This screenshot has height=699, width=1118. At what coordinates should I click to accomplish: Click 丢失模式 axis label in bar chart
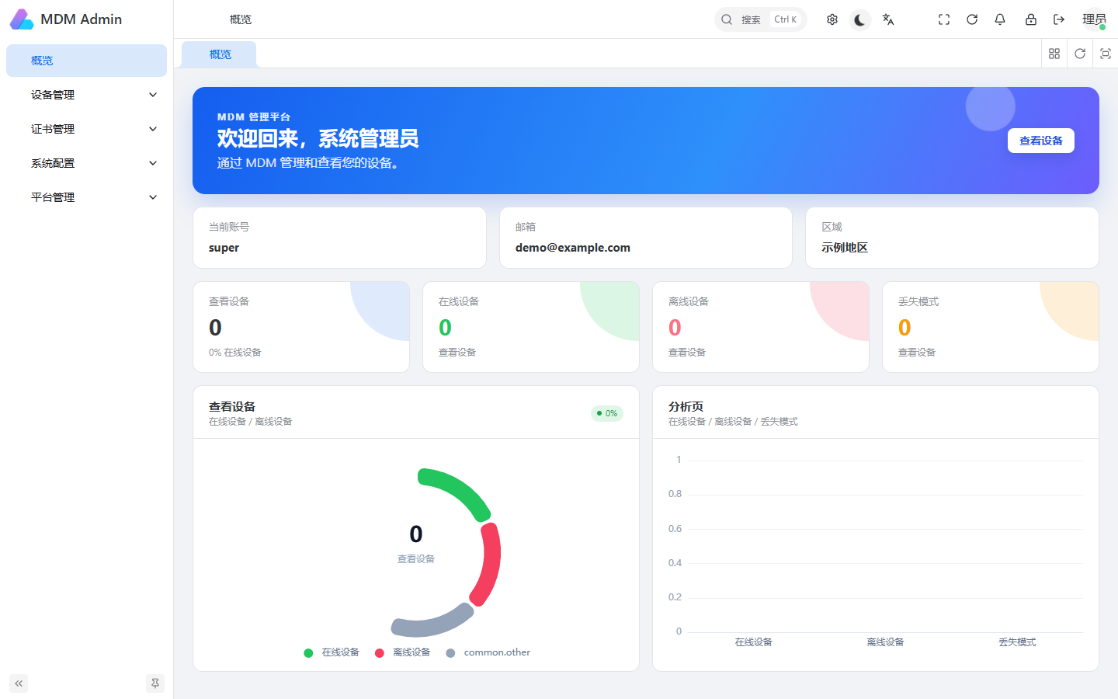[x=1017, y=642]
